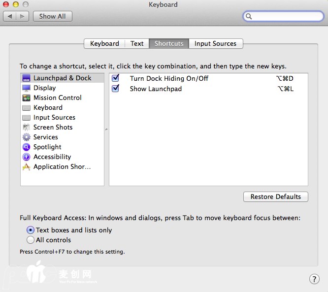This screenshot has width=328, height=292.
Task: Switch to the Keyboard tab
Action: coord(104,44)
